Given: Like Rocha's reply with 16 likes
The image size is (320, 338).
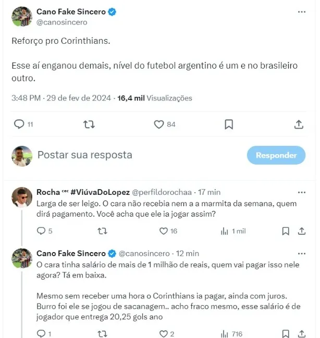Looking at the screenshot, I should (163, 231).
